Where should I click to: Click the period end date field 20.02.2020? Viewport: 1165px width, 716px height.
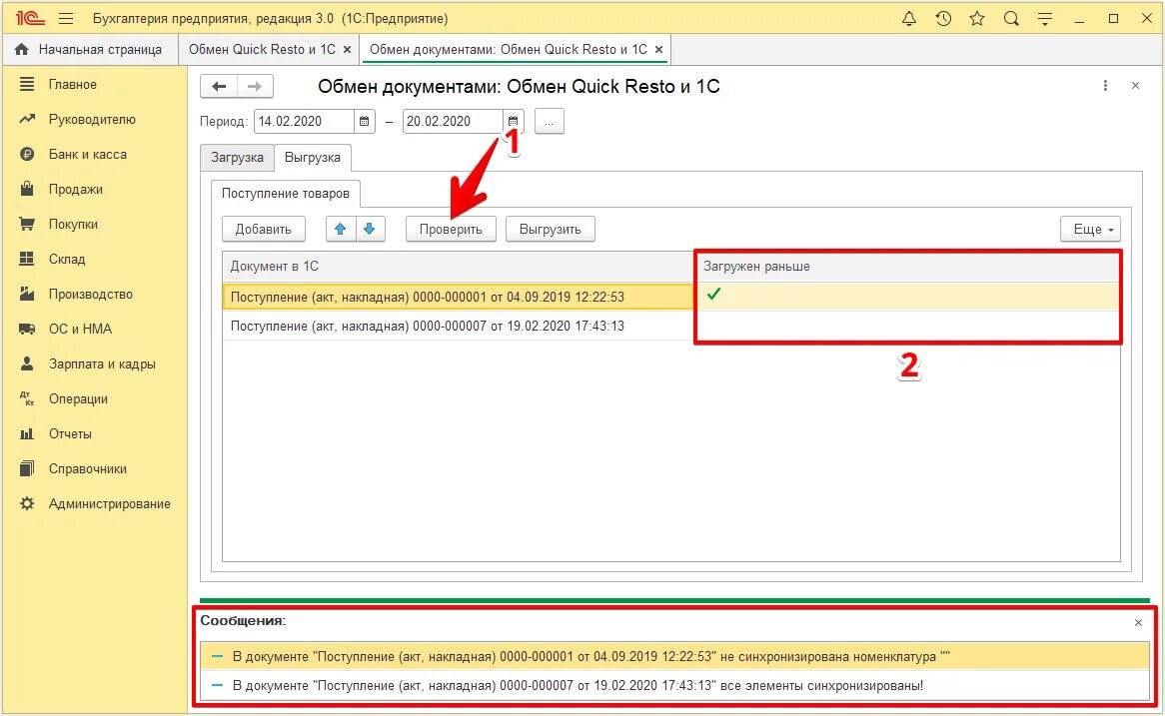454,122
